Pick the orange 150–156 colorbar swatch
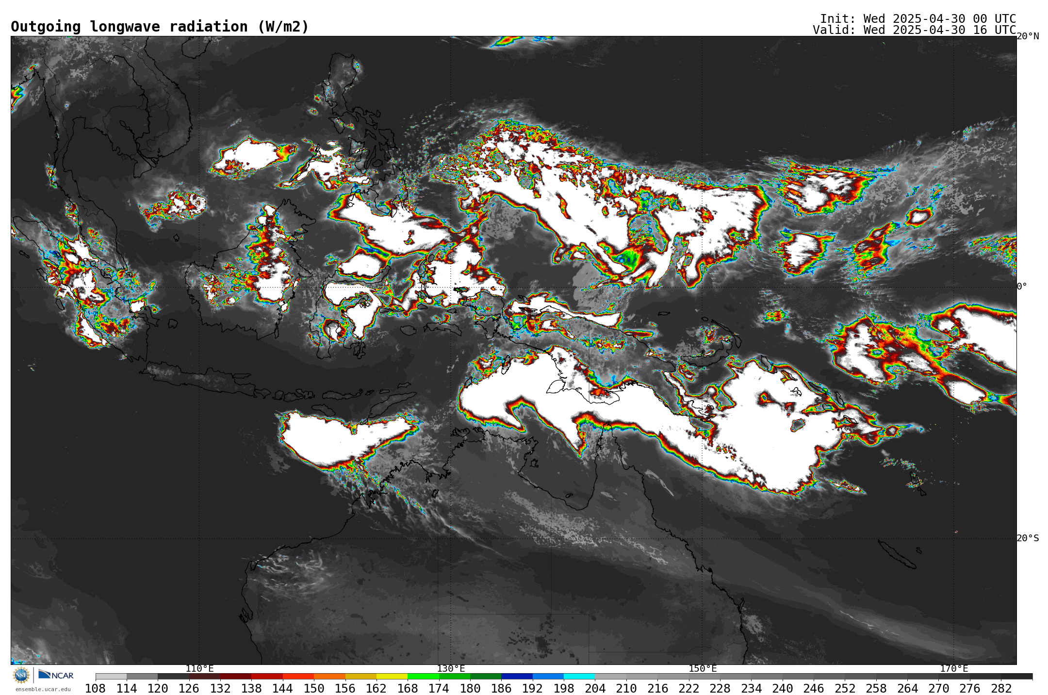Viewport: 1048px width, 695px height. tap(329, 676)
